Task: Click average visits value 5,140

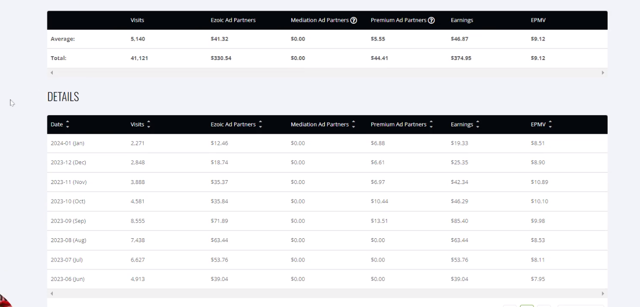Action: pos(138,39)
